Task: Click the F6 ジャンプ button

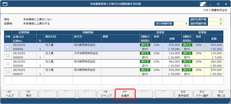Action: tap(106, 94)
